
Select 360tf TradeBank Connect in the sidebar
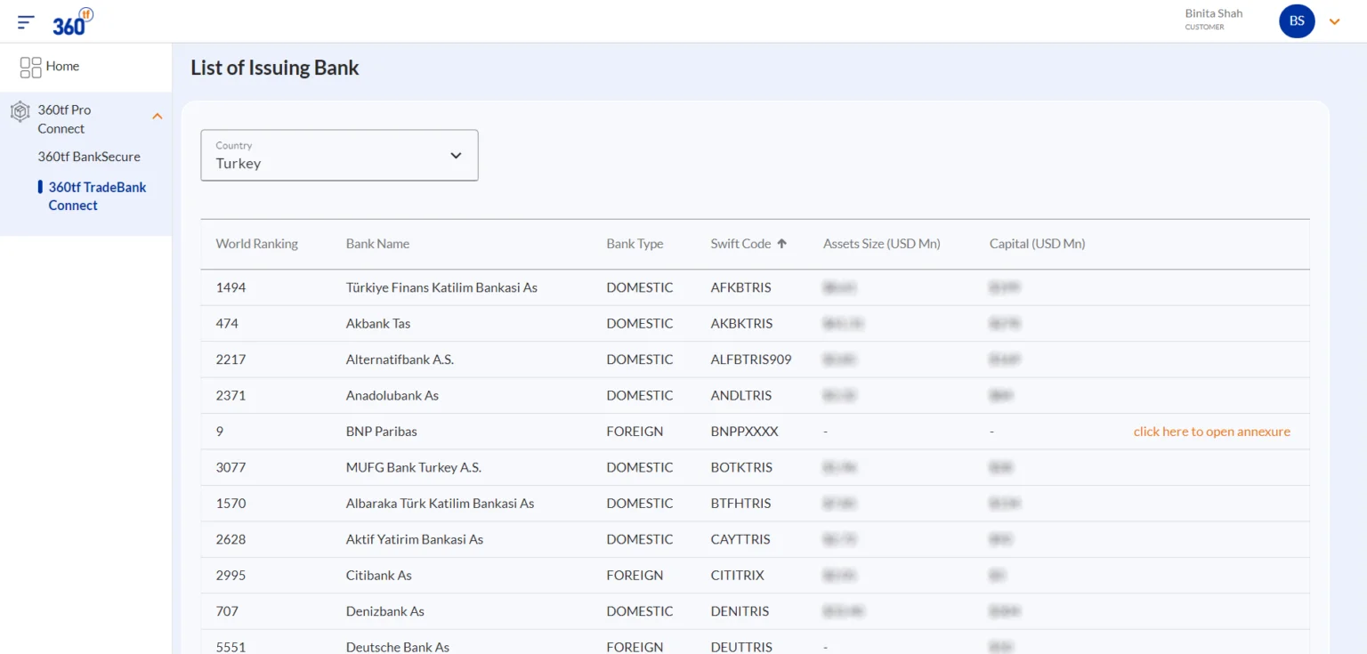[98, 196]
